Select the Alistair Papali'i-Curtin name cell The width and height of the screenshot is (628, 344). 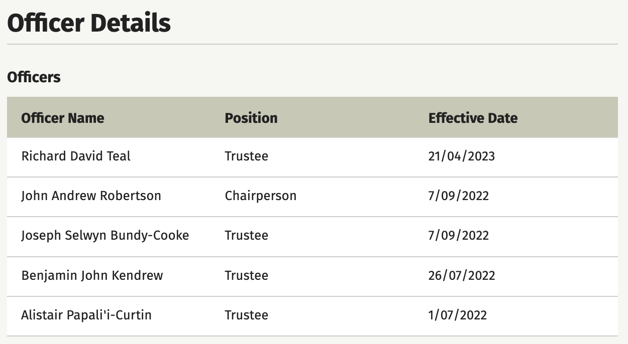click(x=86, y=315)
